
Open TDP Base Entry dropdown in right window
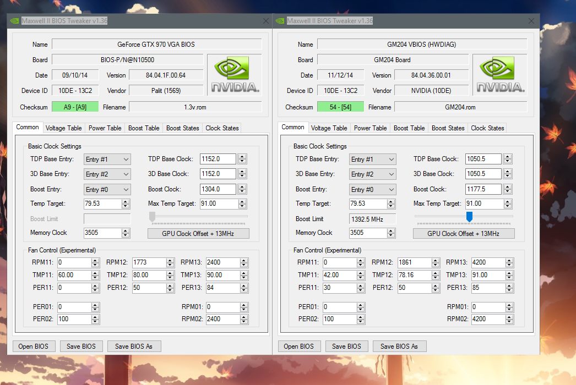[x=372, y=159]
